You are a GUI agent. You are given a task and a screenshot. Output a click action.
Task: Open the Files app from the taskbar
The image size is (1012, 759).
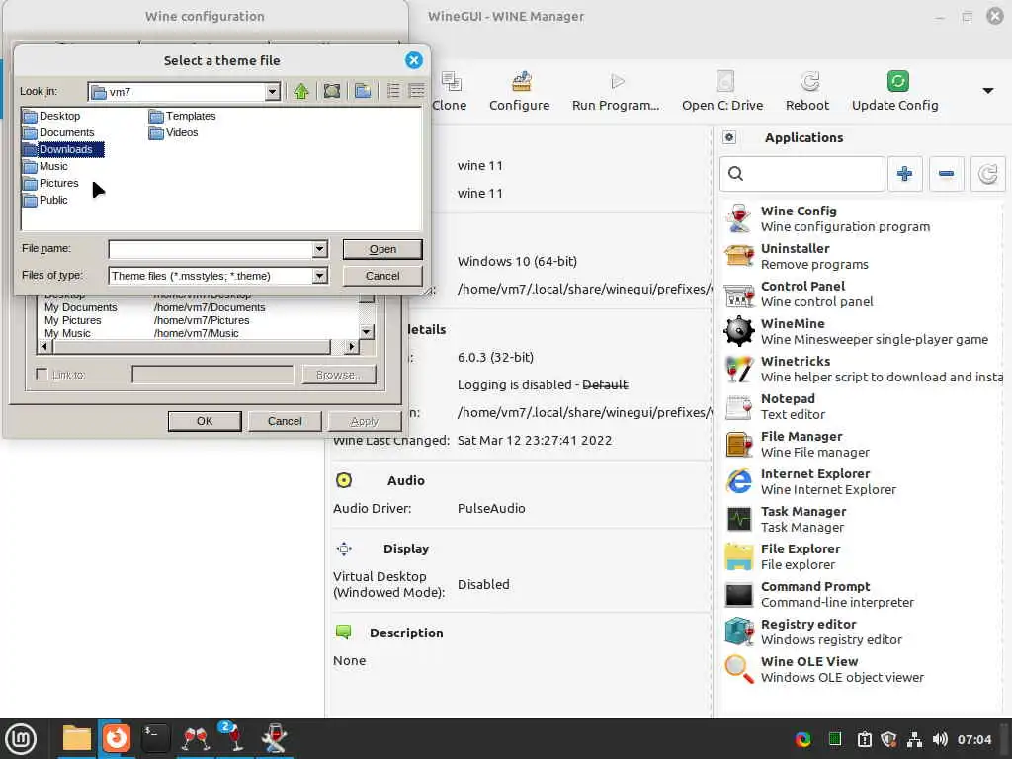[76, 738]
